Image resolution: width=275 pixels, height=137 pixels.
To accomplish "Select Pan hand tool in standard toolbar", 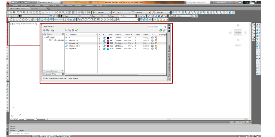I will click(57, 12).
